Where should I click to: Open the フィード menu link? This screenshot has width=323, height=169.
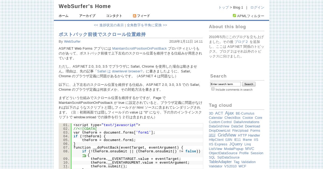143,16
